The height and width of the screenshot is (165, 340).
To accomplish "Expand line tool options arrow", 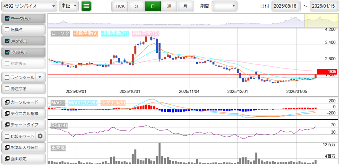I will pyautogui.click(x=40, y=77).
